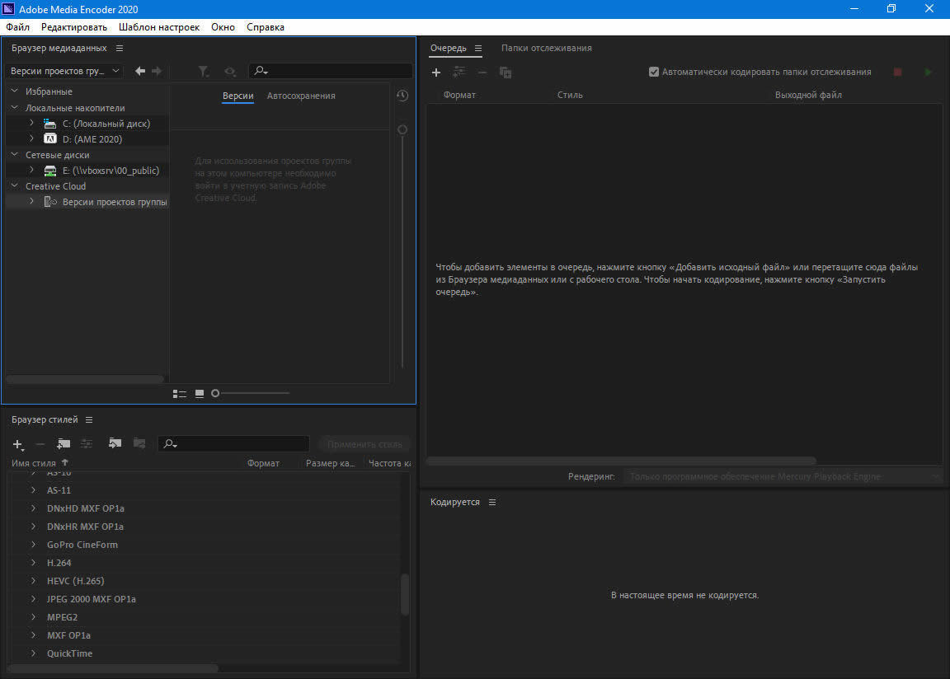Open the Файл menu
The height and width of the screenshot is (679, 950).
click(x=17, y=27)
